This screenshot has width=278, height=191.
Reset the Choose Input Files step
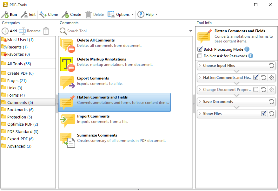(271, 66)
